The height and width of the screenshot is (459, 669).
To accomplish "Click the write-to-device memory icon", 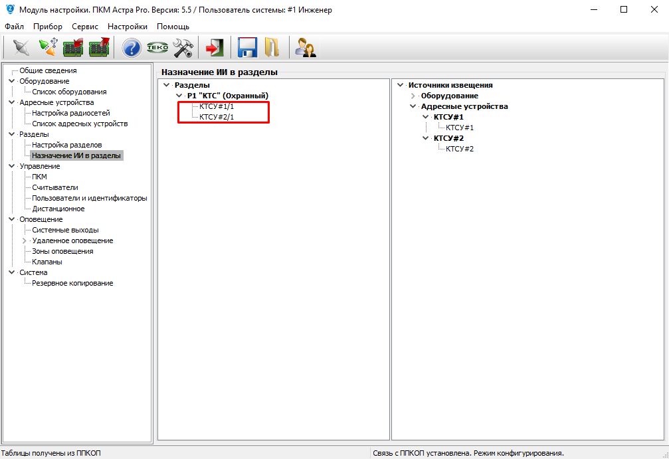I will pos(98,48).
